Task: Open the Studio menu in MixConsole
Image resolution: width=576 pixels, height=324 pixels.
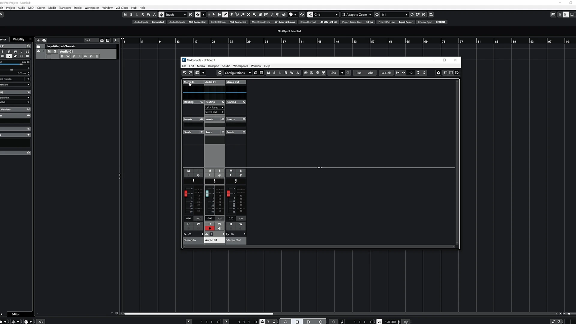Action: tap(226, 66)
